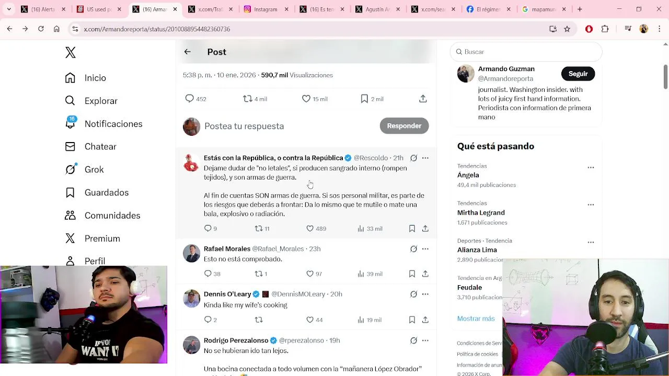The height and width of the screenshot is (376, 669).
Task: Click the Grok icon on Rafael Morales reply
Action: coord(413,249)
